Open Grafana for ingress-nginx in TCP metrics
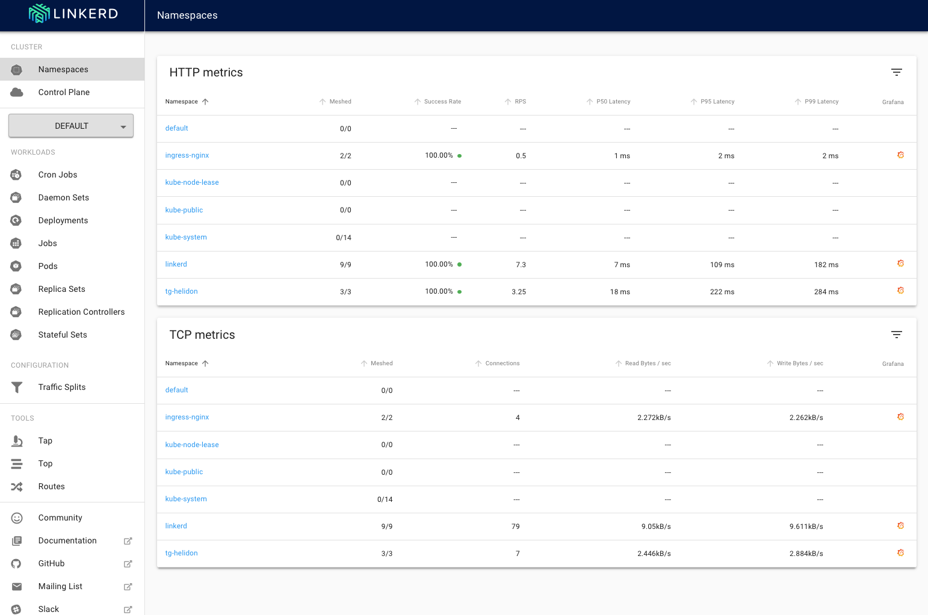Viewport: 928px width, 615px height. (x=900, y=417)
